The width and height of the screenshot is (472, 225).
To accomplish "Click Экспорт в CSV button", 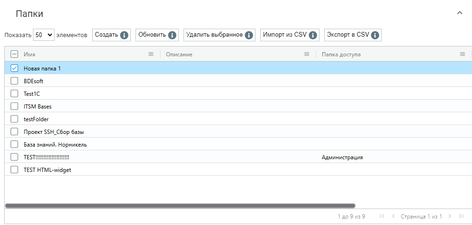I will point(353,35).
